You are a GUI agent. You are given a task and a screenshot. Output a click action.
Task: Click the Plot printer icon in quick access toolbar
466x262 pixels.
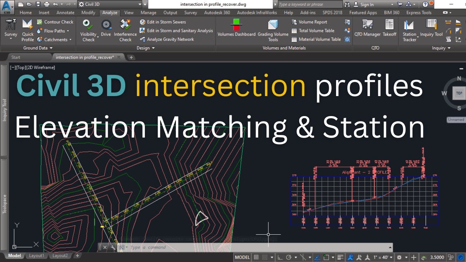(x=46, y=4)
